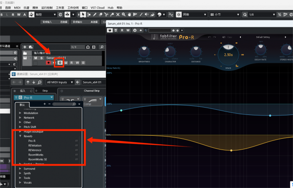Click the Pro-R preset name field in plugin header

[x=159, y=30]
